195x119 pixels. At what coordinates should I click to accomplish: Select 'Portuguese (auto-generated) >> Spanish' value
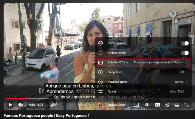pos(159,62)
